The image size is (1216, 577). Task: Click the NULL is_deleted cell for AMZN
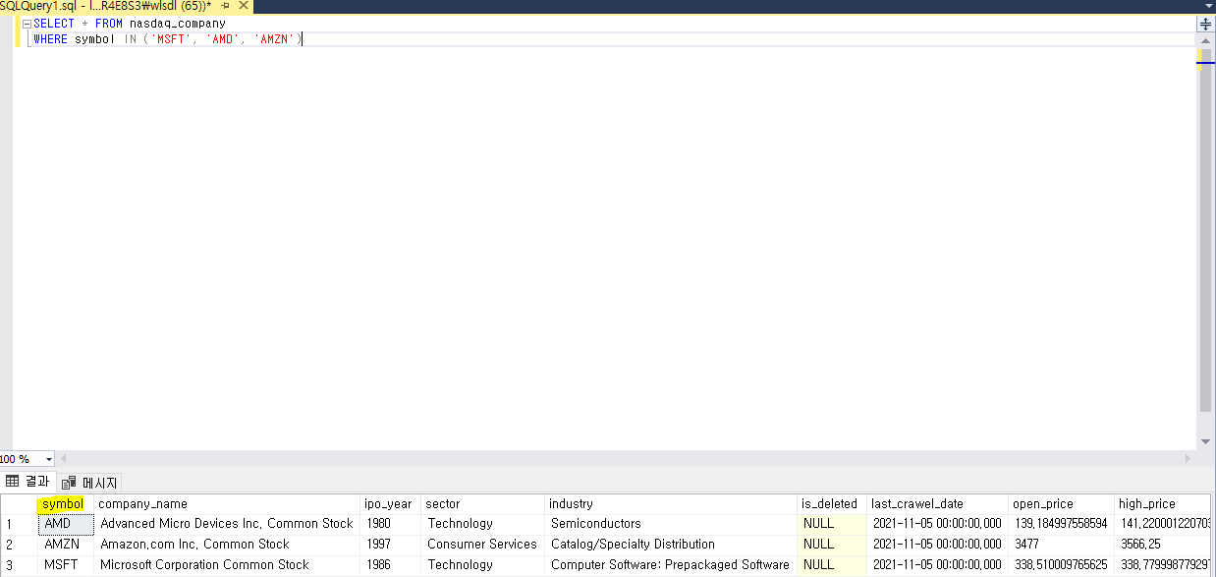(831, 545)
